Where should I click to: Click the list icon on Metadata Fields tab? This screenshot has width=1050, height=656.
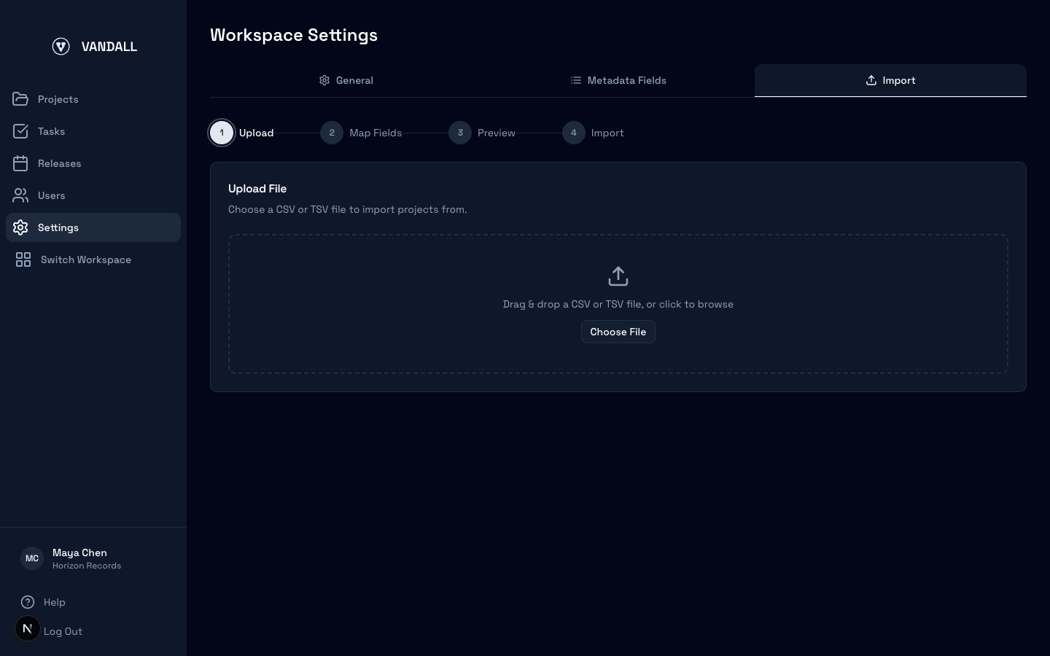(576, 80)
